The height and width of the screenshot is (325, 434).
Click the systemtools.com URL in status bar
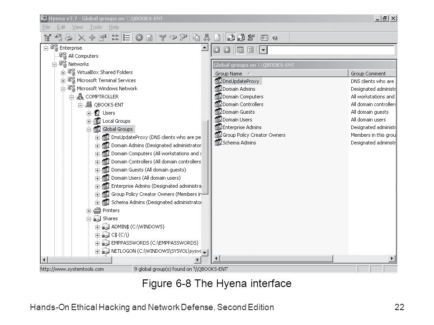point(72,269)
